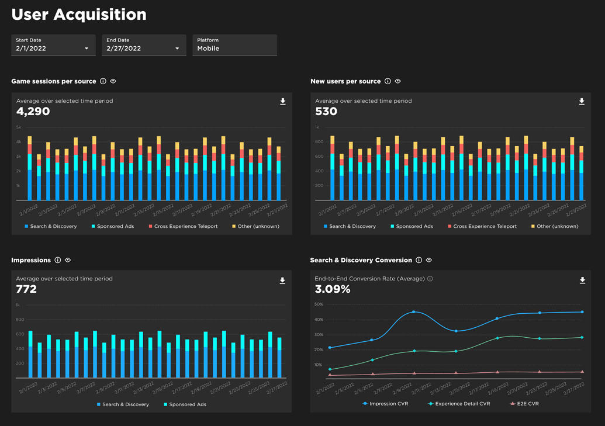Image resolution: width=605 pixels, height=426 pixels.
Task: View the Impressions metric info icon
Action: pos(58,260)
